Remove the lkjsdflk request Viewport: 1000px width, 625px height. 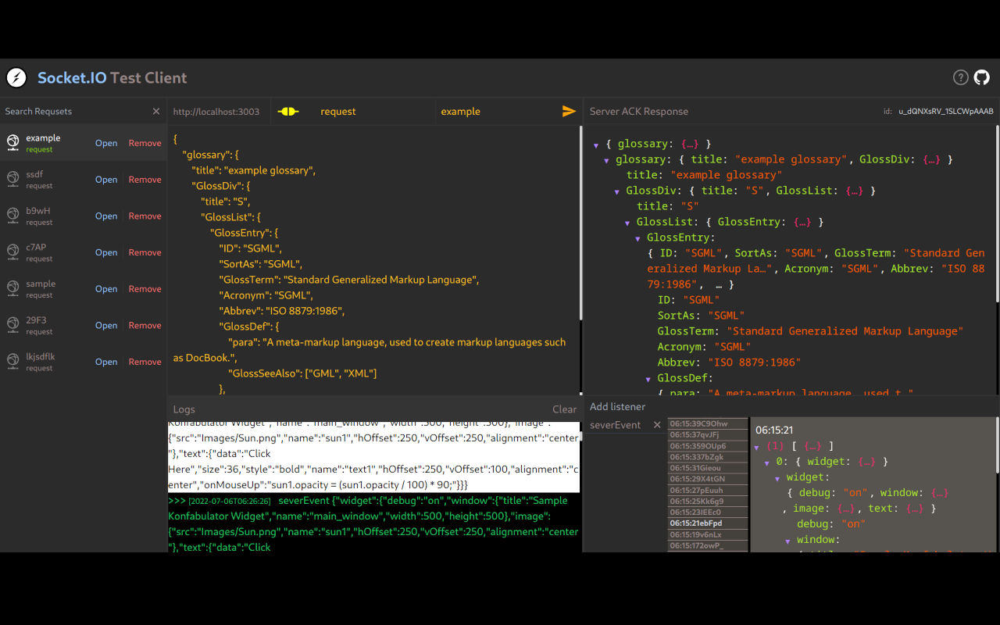(145, 361)
